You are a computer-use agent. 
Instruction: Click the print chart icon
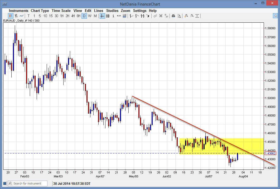click(x=173, y=16)
